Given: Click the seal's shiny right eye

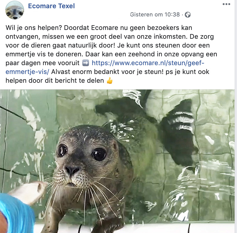Looking at the screenshot, I should (99, 154).
